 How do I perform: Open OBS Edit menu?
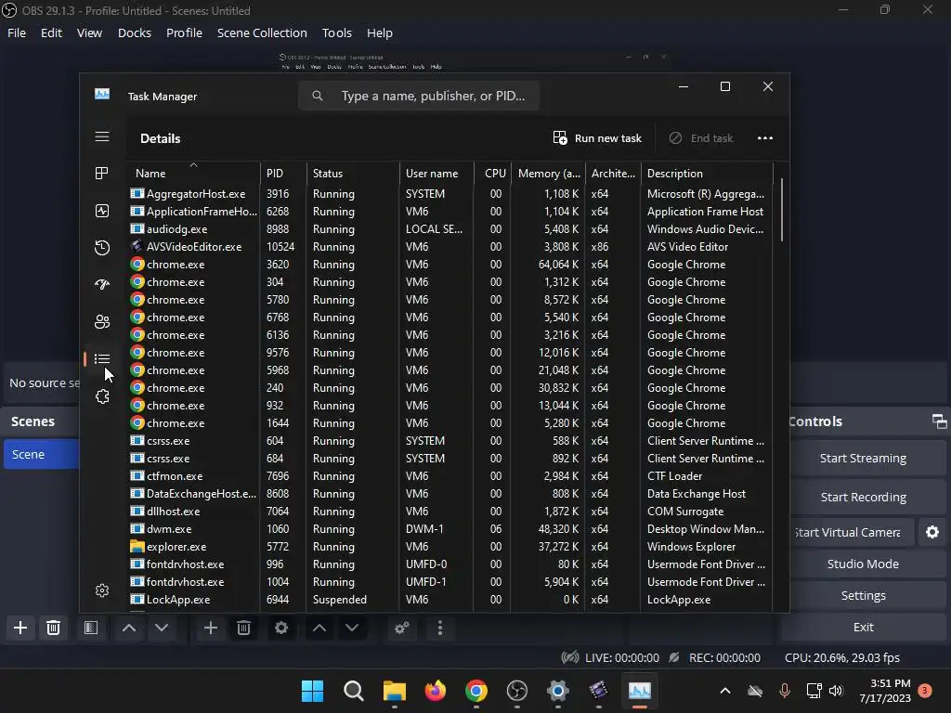pyautogui.click(x=52, y=32)
